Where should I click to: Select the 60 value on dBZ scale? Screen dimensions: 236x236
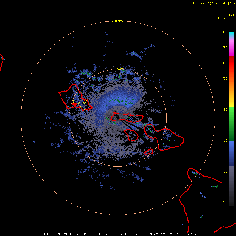coord(225,63)
